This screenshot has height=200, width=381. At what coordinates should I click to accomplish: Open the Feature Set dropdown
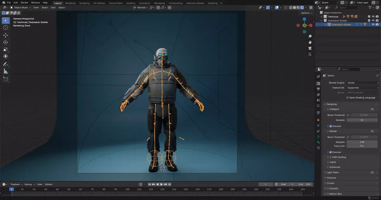(x=363, y=88)
